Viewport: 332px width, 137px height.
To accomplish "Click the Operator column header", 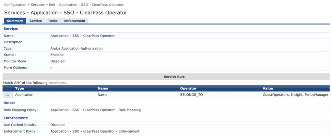I will (x=188, y=88).
